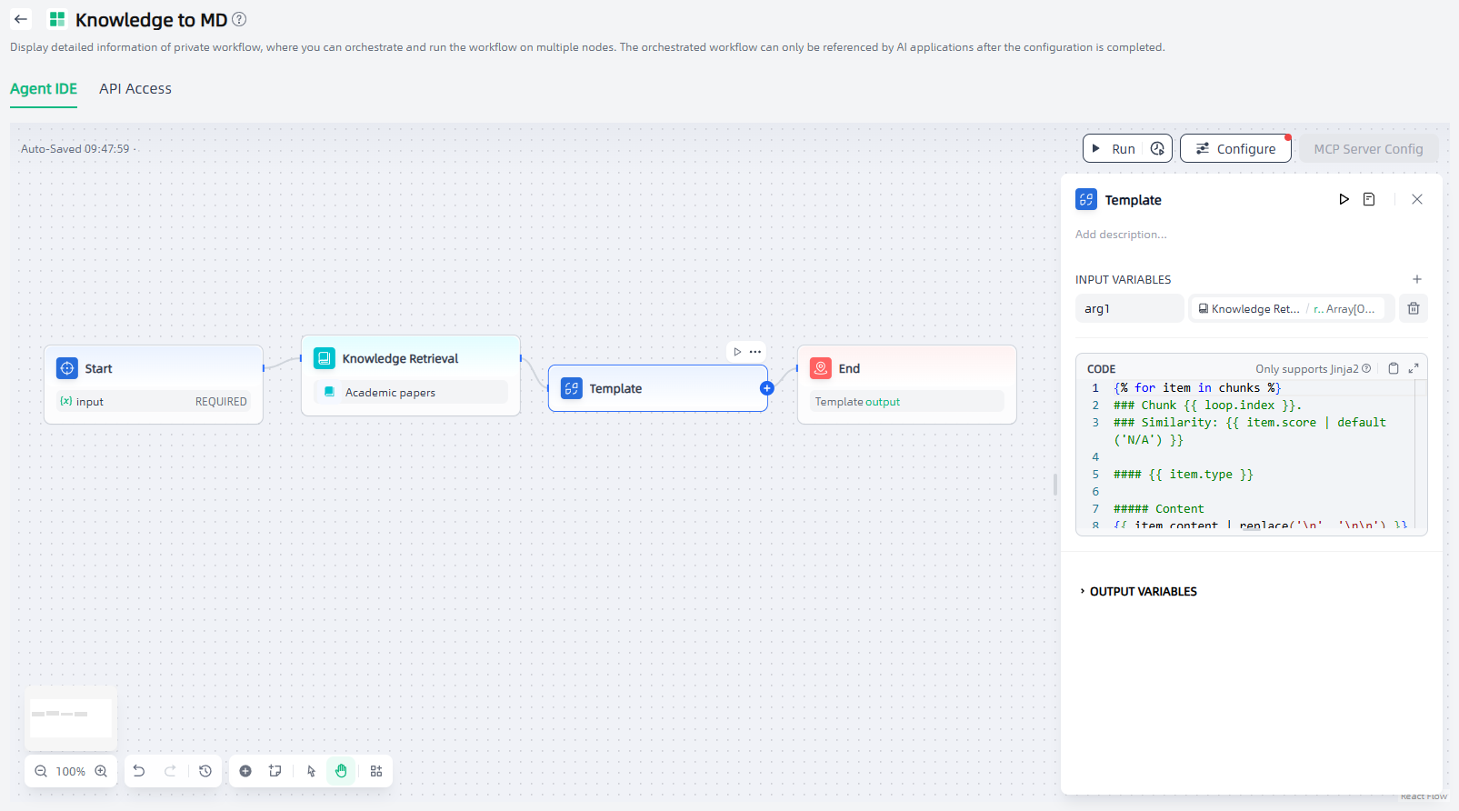The image size is (1459, 811).
Task: Toggle the hand pan mode
Action: (341, 771)
